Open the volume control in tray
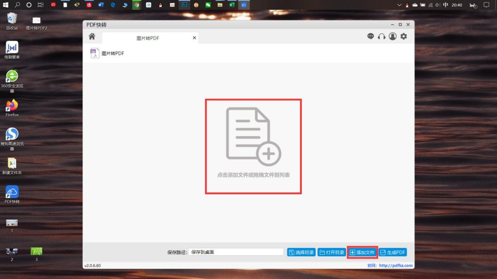 [438, 5]
